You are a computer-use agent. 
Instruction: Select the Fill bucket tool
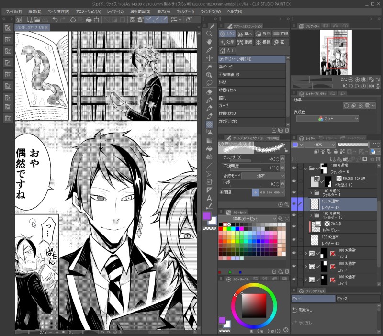[x=209, y=149]
